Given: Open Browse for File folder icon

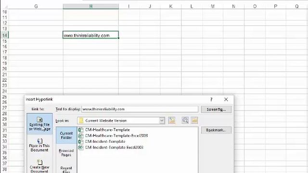Looking at the screenshot, I should [194, 121].
